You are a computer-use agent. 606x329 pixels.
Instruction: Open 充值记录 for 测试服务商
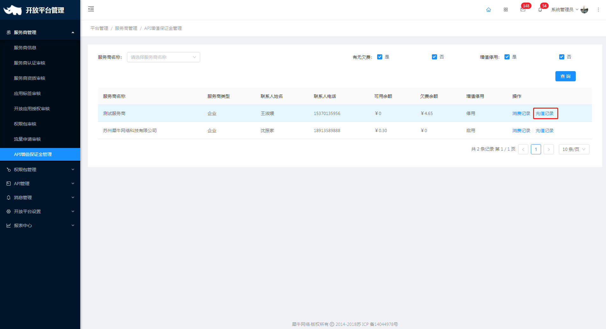tap(544, 113)
